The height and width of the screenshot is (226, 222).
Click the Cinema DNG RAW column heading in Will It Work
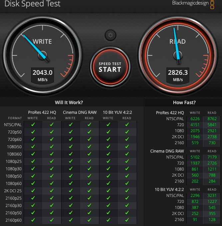pyautogui.click(x=80, y=112)
